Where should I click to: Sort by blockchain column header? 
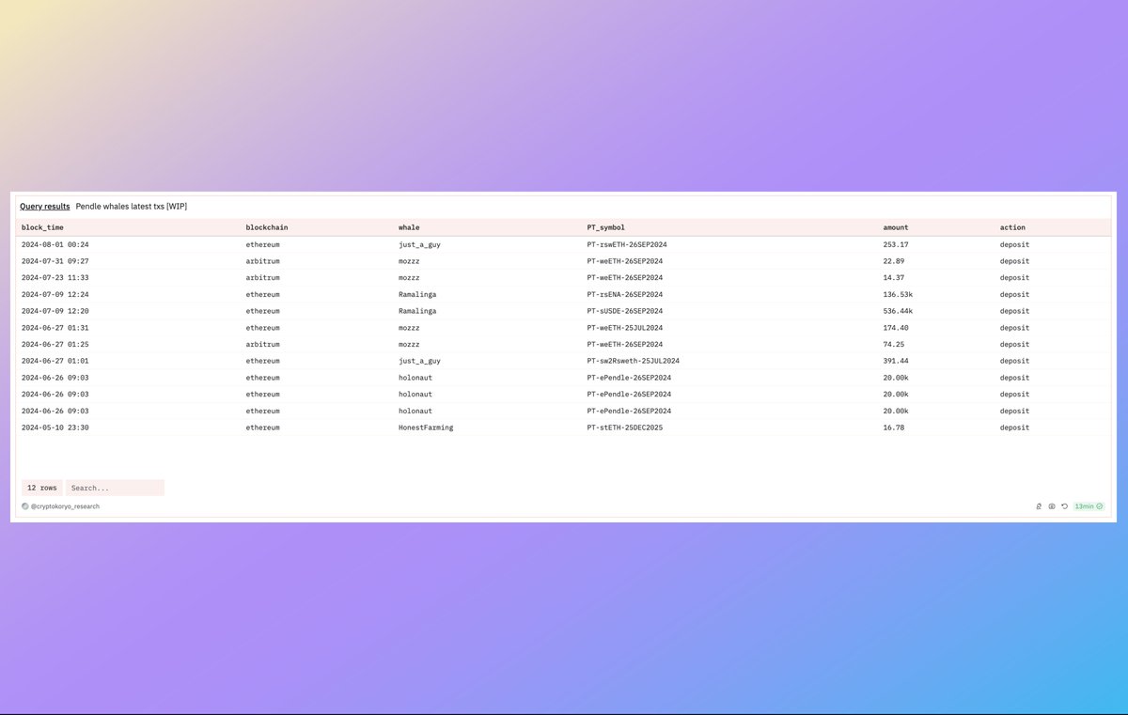tap(265, 227)
